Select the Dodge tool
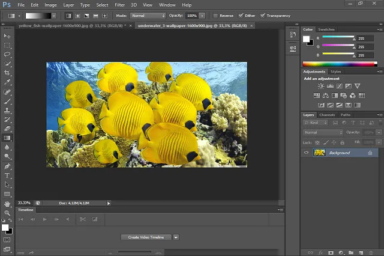Screen dimensions: 384x256 coord(7,156)
